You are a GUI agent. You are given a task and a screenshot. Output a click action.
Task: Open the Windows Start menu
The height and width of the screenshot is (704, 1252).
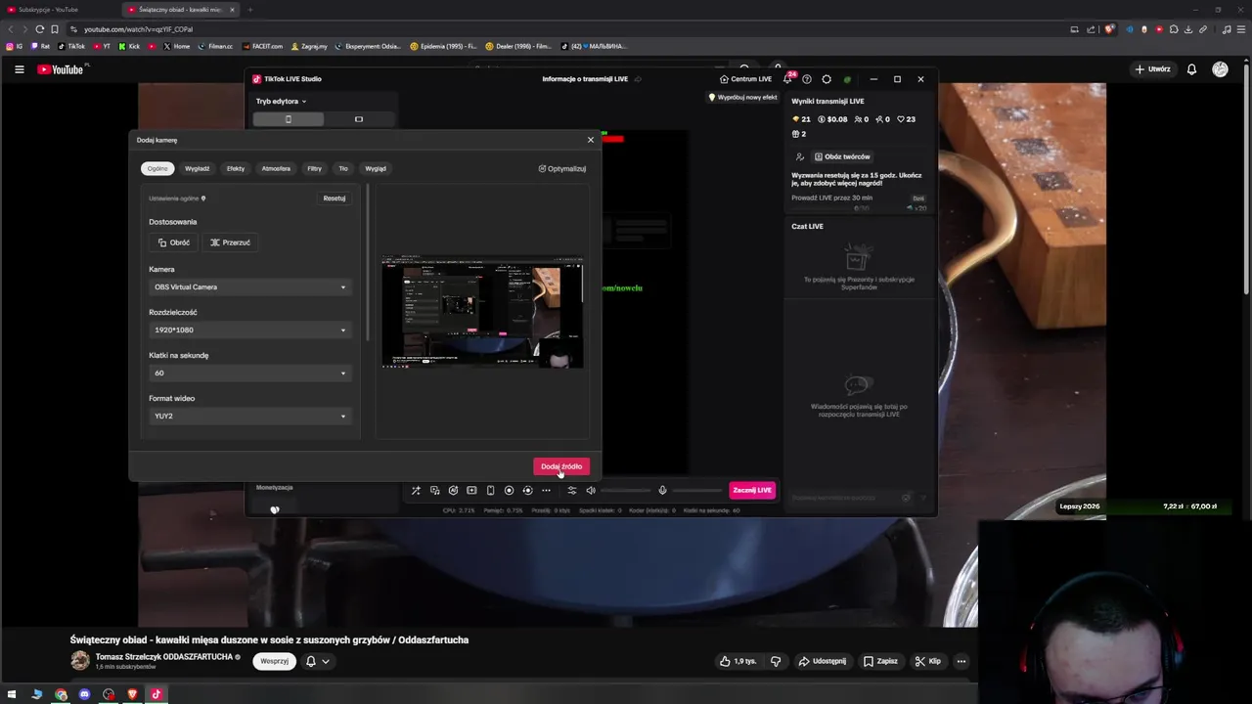(x=12, y=694)
